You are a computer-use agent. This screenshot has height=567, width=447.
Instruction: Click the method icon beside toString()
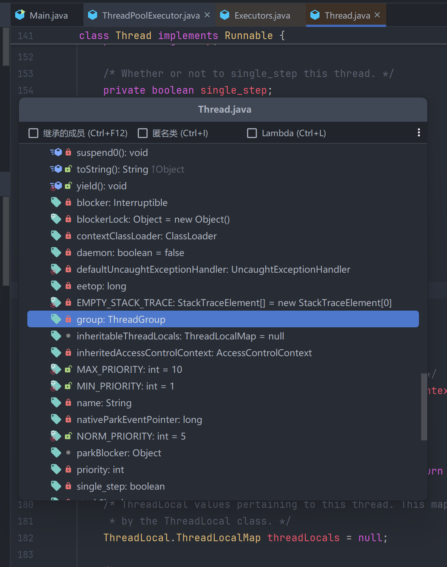[x=56, y=169]
